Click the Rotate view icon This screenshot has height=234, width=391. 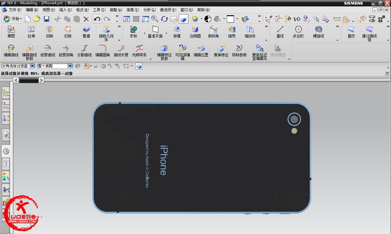(x=165, y=19)
